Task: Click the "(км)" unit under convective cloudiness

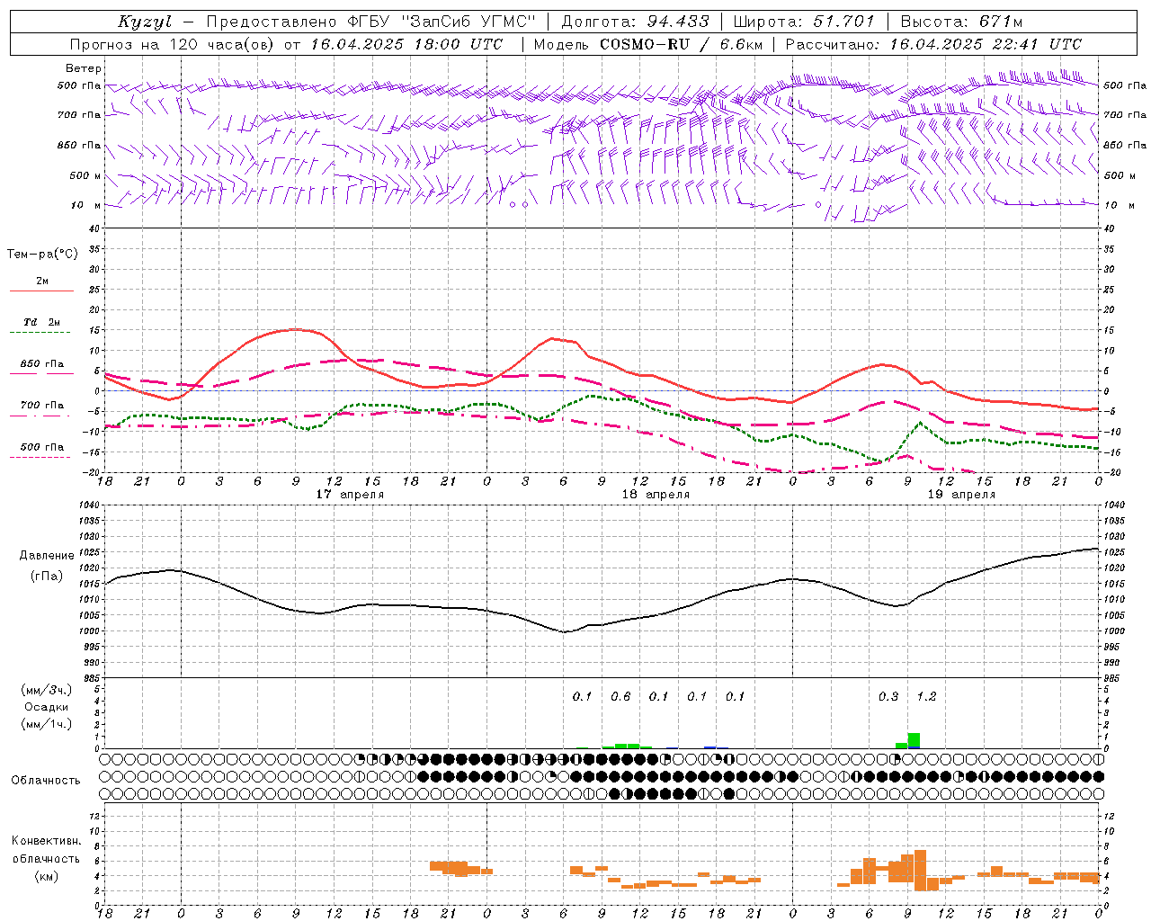Action: click(46, 876)
